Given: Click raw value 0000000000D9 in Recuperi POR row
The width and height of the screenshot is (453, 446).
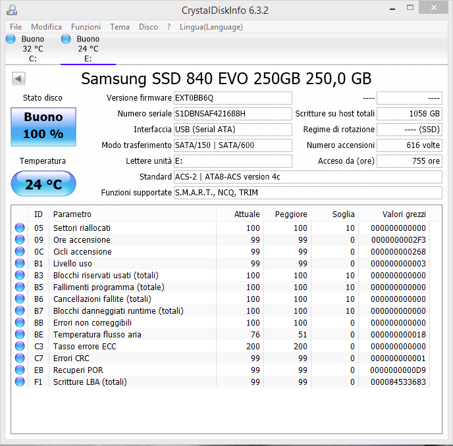Looking at the screenshot, I should (x=398, y=370).
